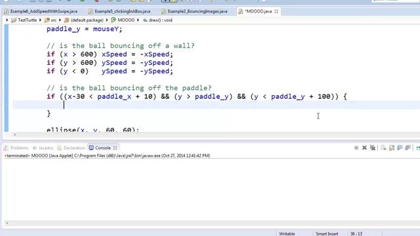
Task: Click Java file icon on Example5 tab
Action: 91,11
